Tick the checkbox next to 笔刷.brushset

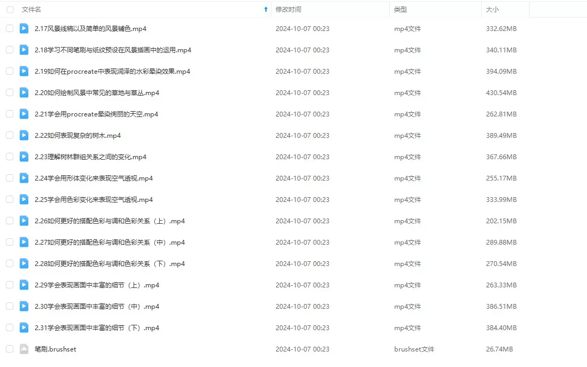pos(10,349)
